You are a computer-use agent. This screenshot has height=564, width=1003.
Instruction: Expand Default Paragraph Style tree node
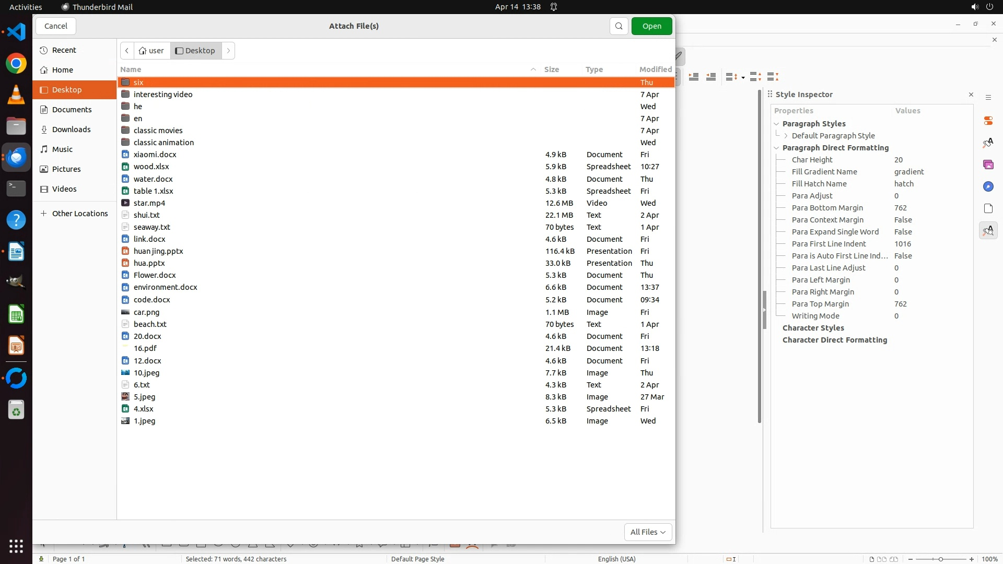[786, 136]
